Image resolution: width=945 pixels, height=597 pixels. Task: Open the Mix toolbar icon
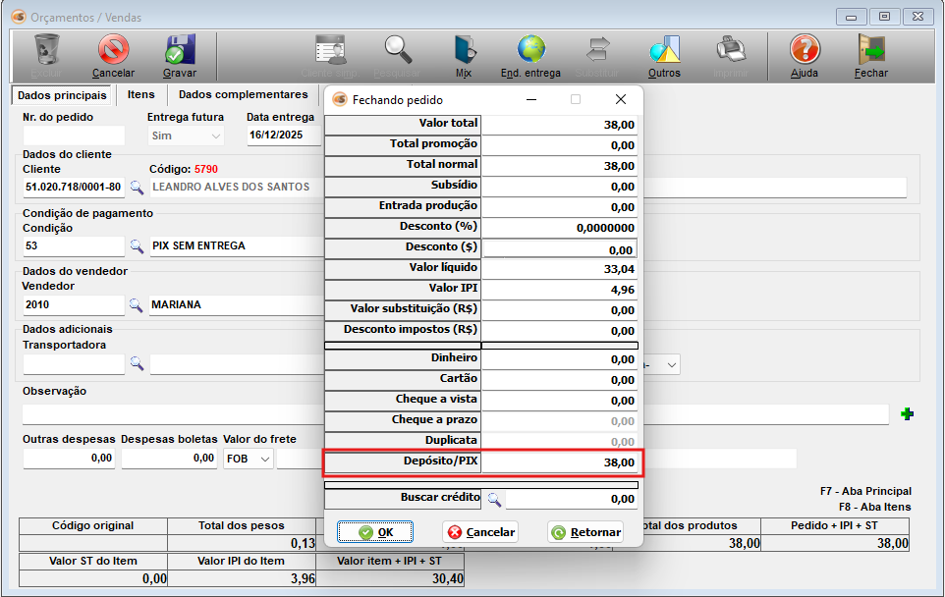[x=464, y=49]
